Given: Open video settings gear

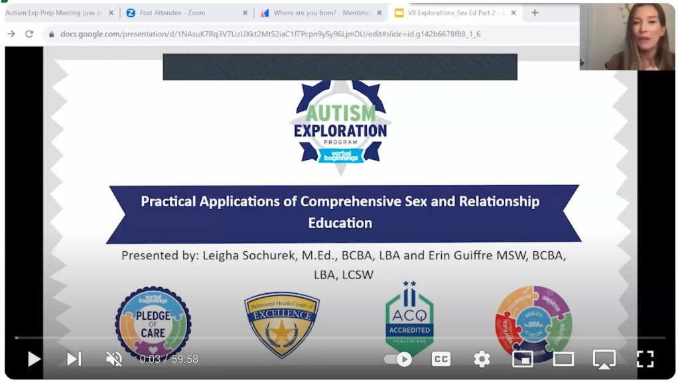Looking at the screenshot, I should [482, 359].
